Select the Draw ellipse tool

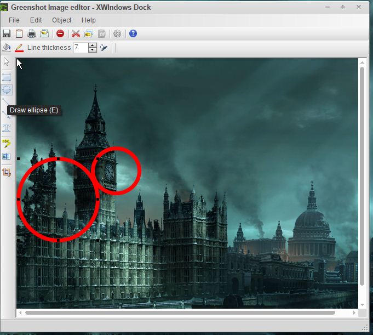point(7,90)
